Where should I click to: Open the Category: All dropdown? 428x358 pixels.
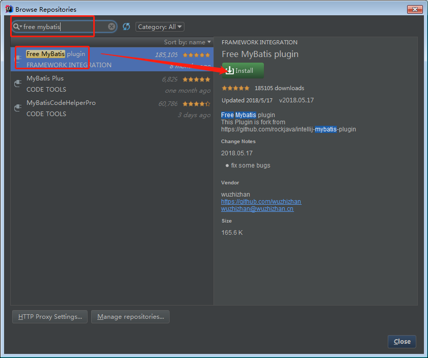159,27
